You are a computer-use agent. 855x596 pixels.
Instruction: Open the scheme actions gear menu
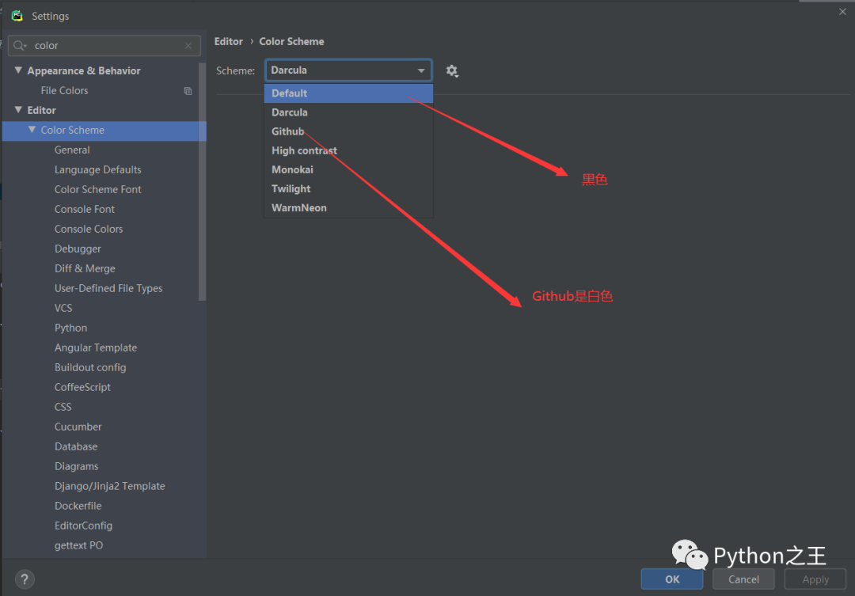click(452, 71)
